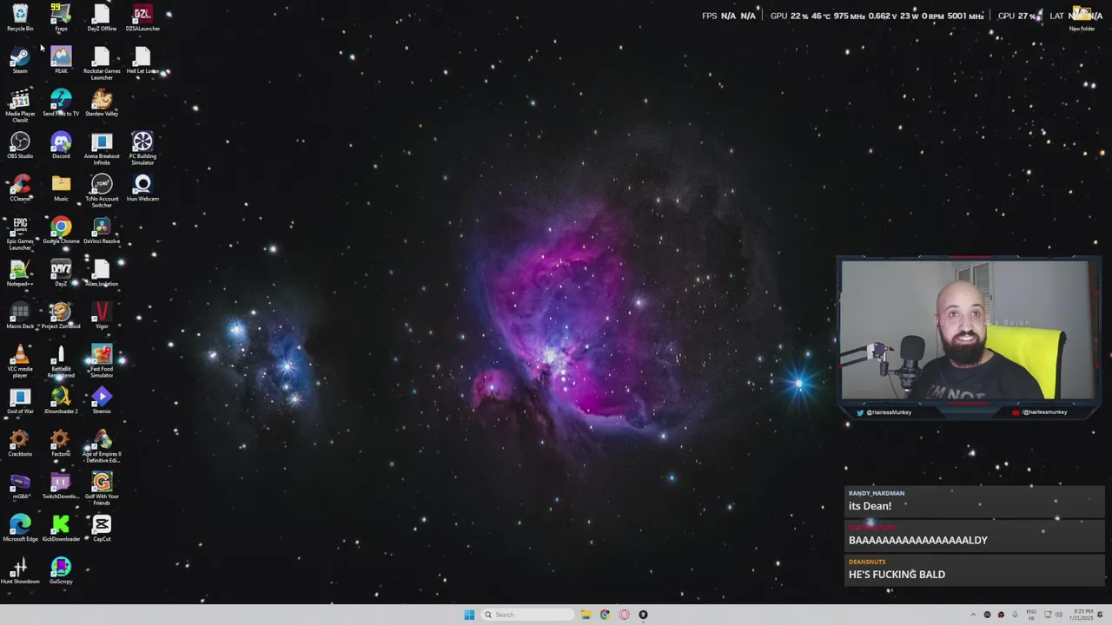This screenshot has width=1112, height=625.
Task: Select the Stardew Valley icon
Action: (x=102, y=102)
